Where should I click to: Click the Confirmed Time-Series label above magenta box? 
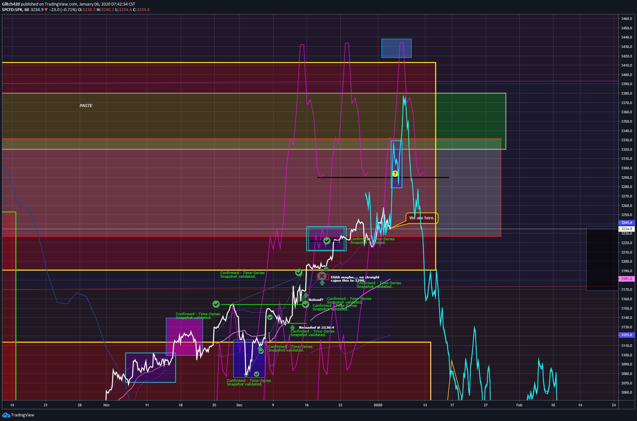click(198, 316)
